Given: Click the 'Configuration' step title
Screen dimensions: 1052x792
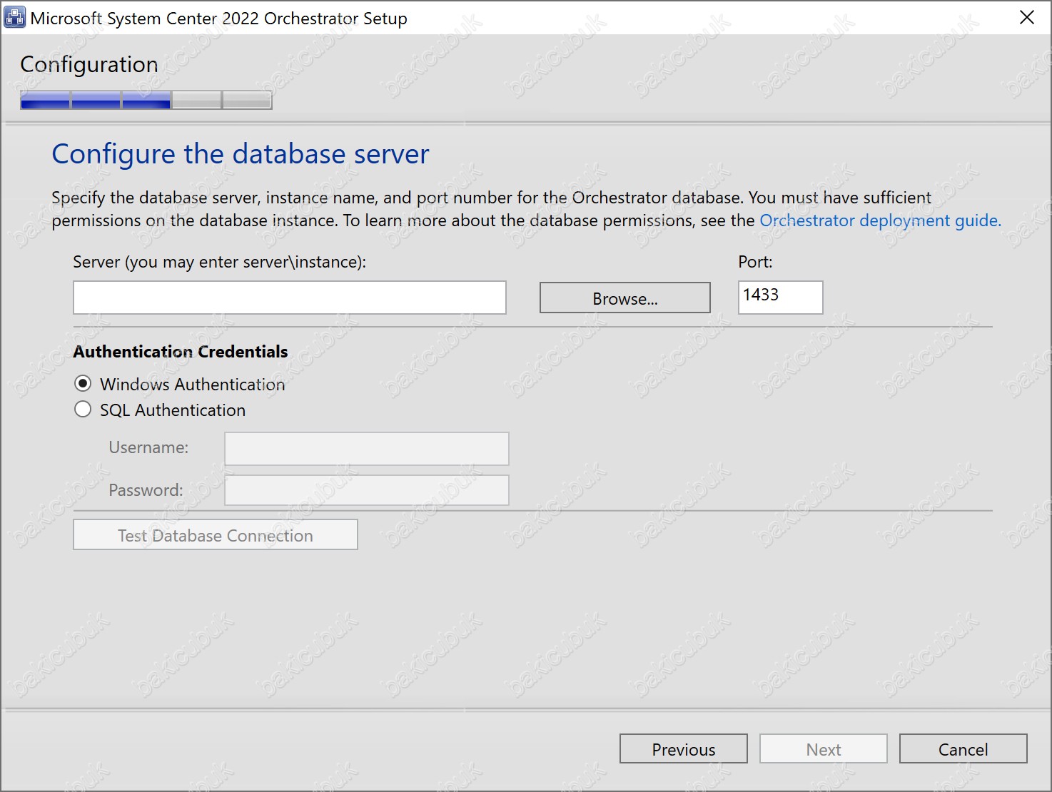Looking at the screenshot, I should [89, 65].
